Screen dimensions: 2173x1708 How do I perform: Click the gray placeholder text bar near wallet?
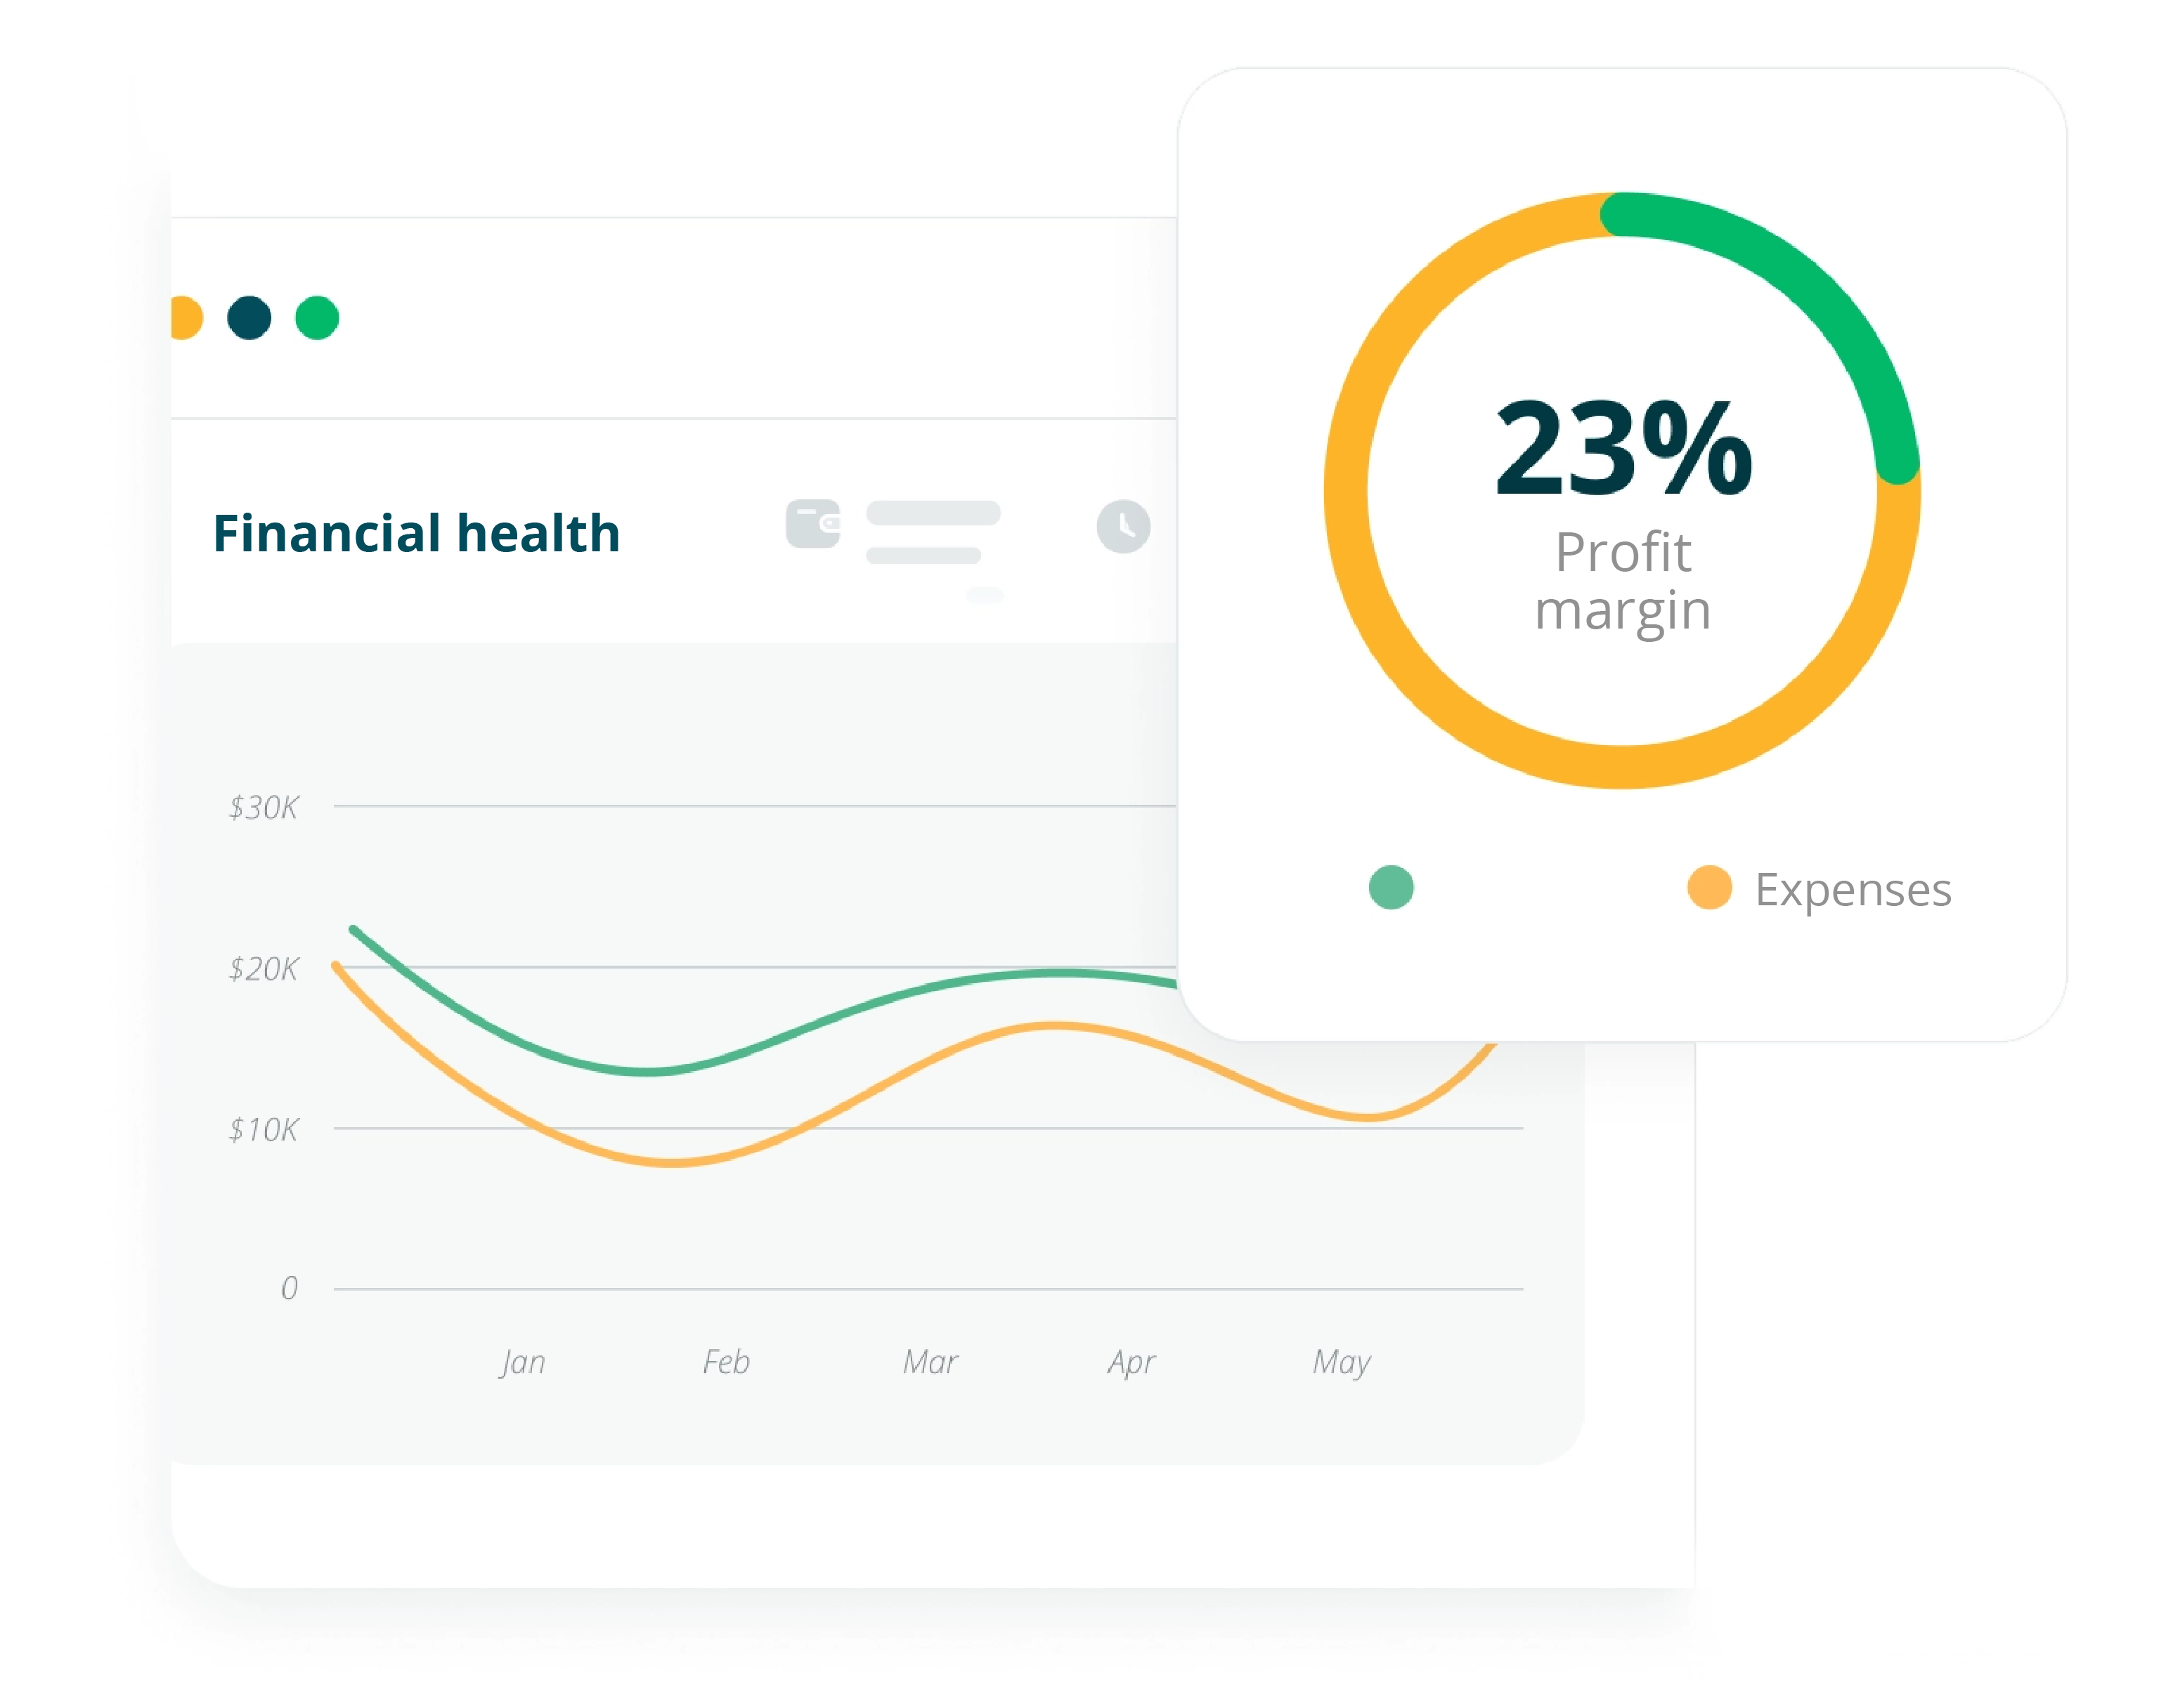(x=933, y=513)
